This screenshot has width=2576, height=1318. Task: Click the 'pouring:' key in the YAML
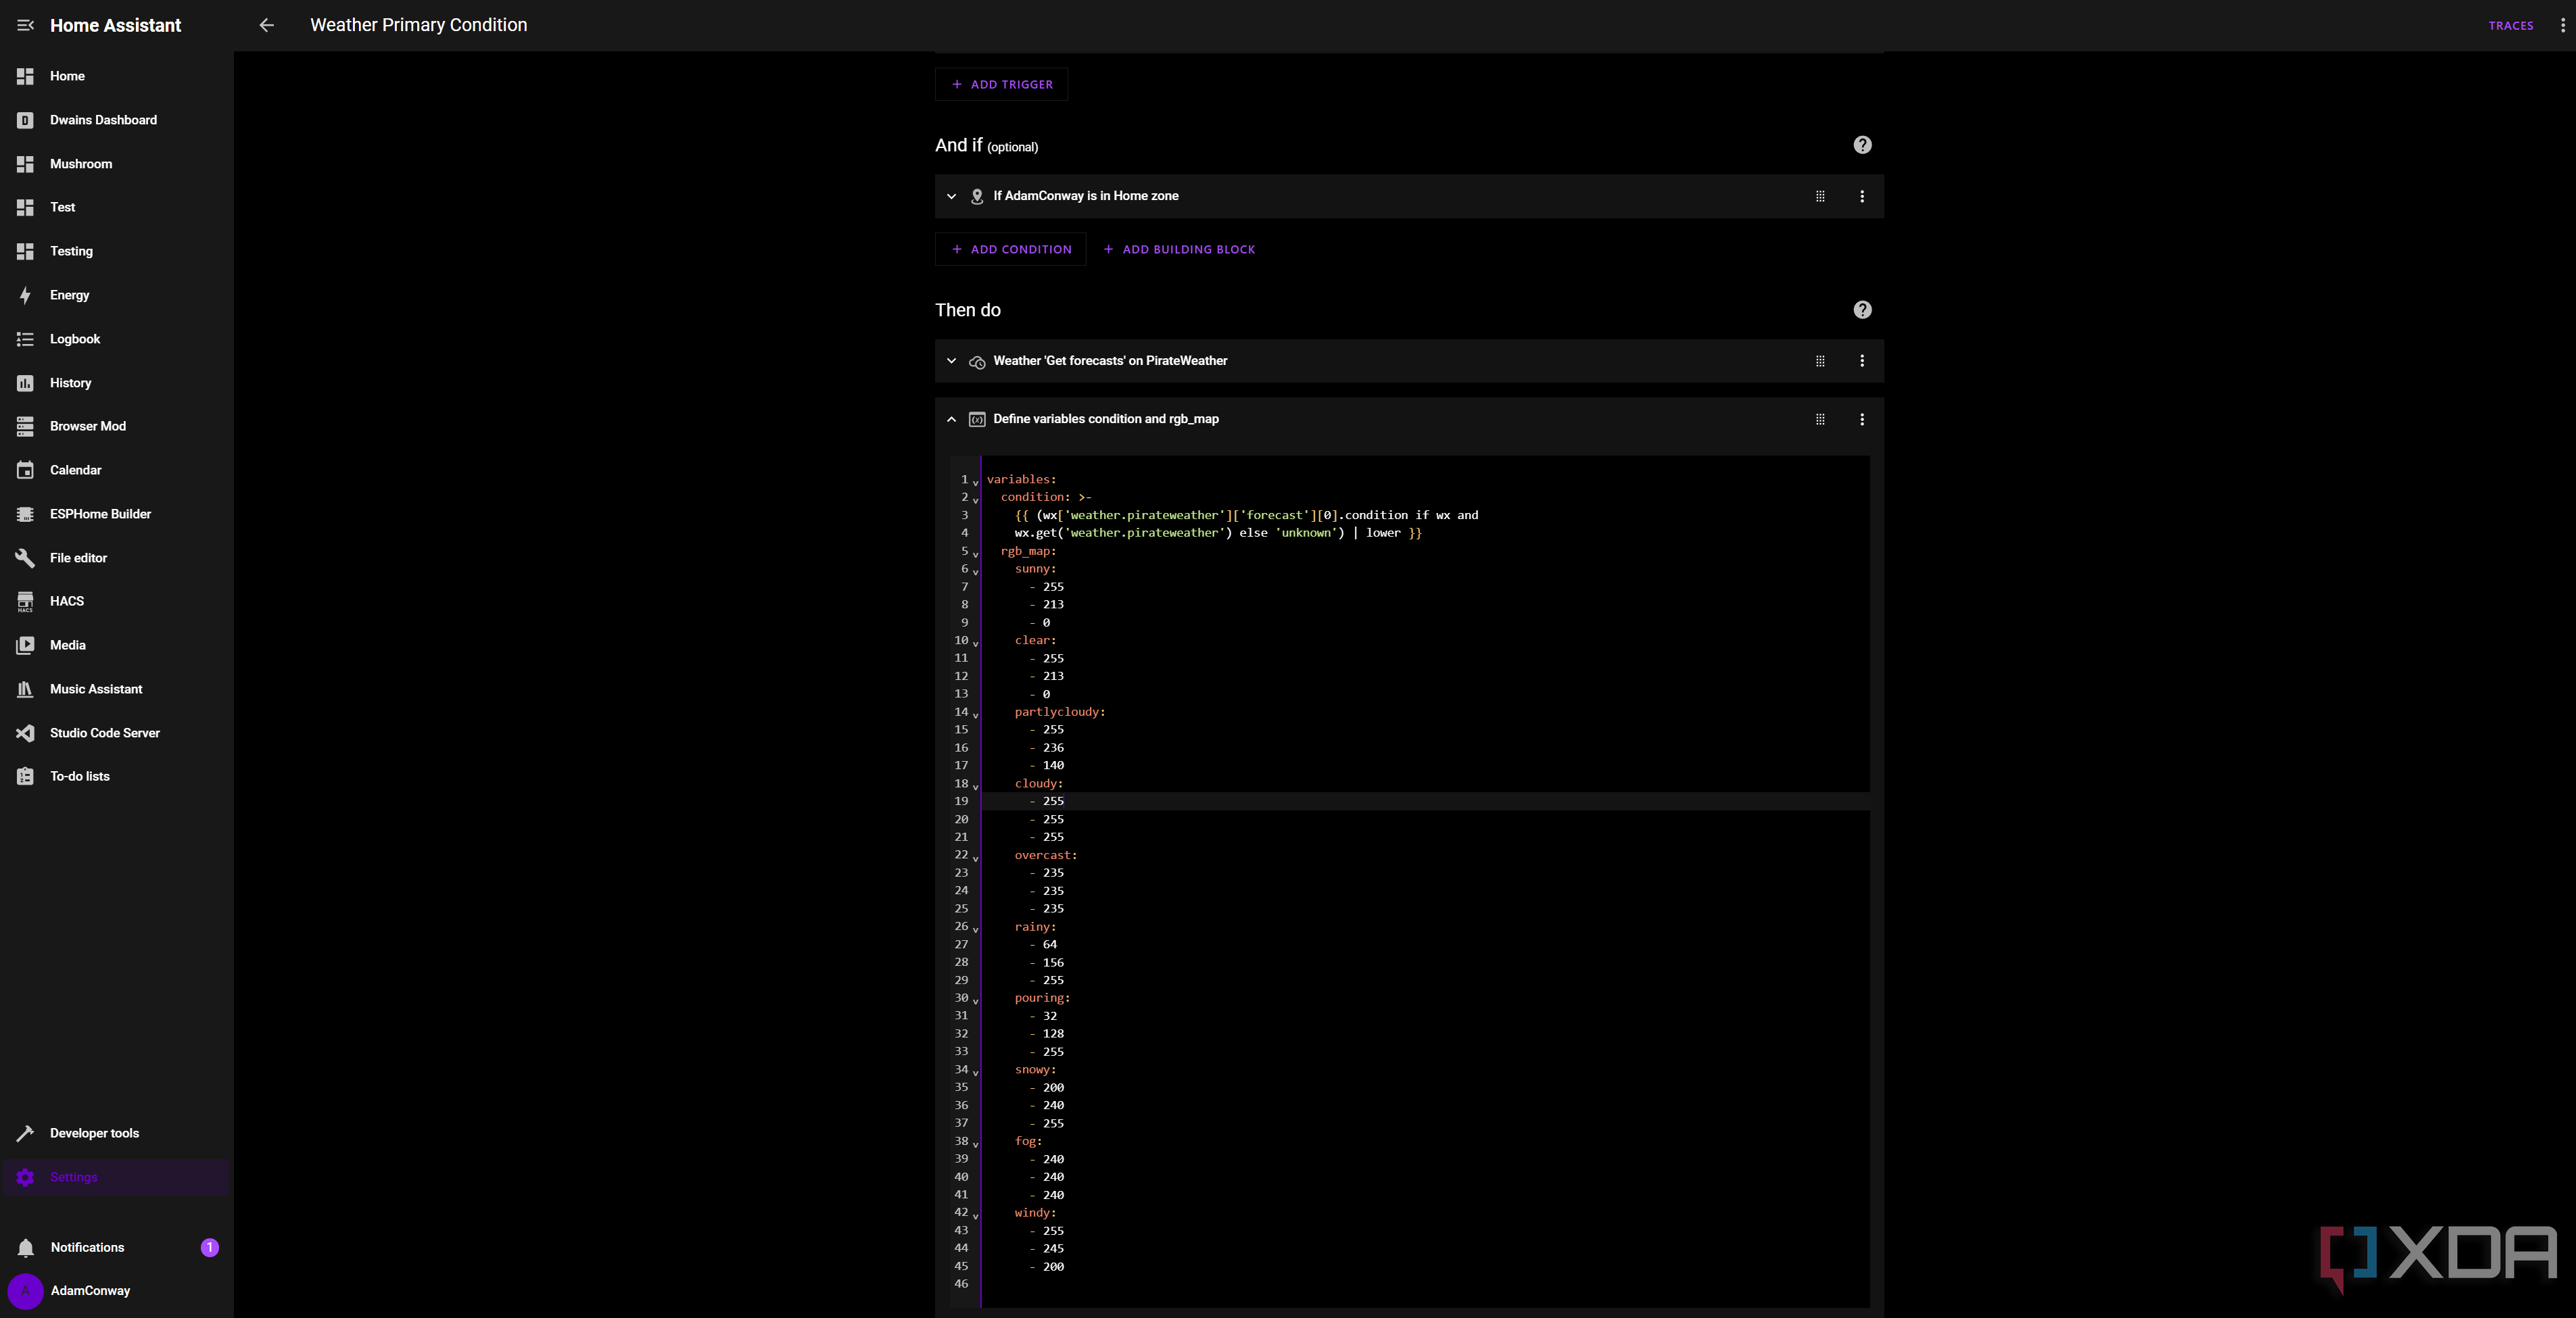(x=1042, y=998)
